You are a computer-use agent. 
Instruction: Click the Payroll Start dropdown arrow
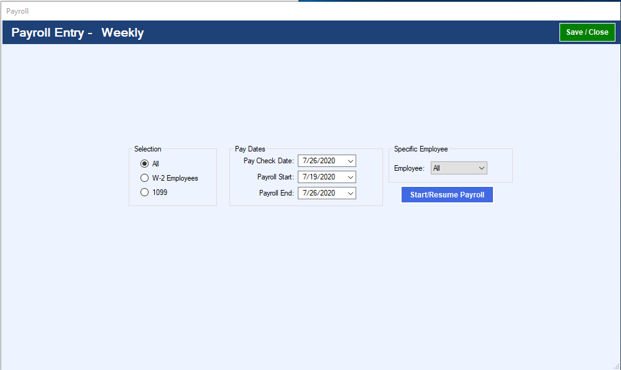coord(350,177)
